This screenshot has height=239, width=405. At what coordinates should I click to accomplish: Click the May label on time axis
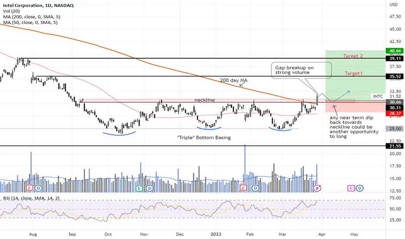point(355,234)
